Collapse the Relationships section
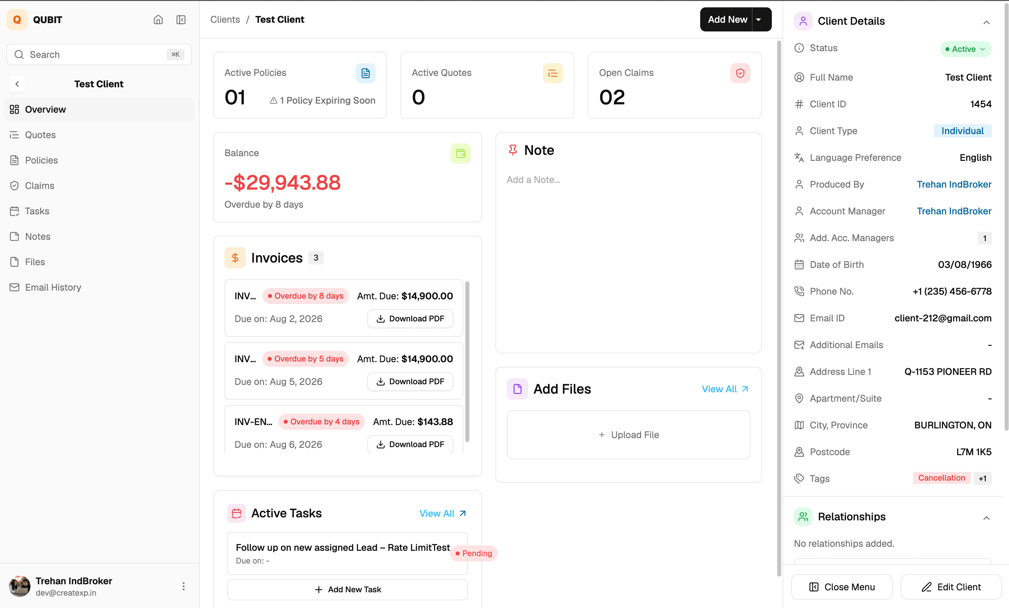 tap(987, 518)
